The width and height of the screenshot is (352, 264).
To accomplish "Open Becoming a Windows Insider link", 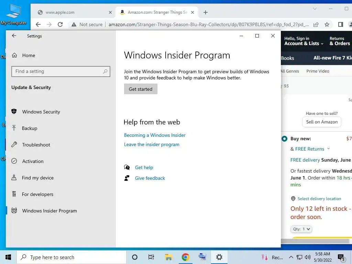I will pyautogui.click(x=155, y=135).
